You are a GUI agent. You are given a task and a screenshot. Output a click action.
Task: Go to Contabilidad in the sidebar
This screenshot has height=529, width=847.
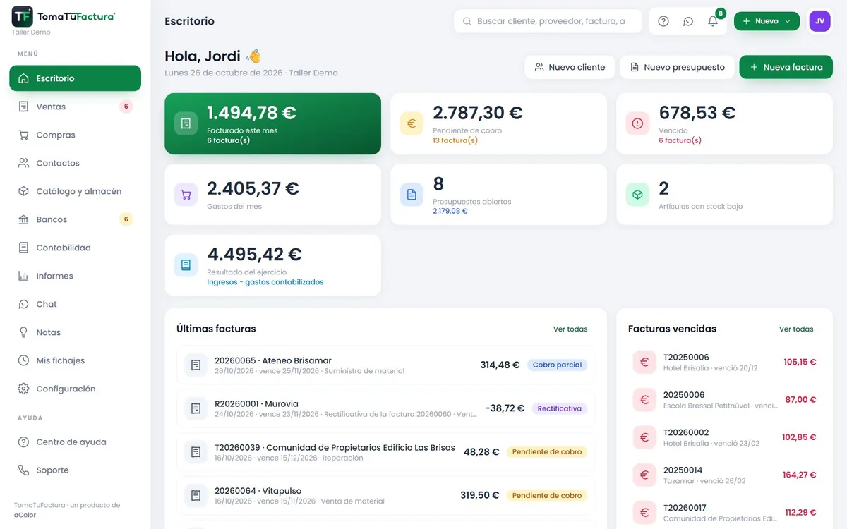click(x=75, y=248)
